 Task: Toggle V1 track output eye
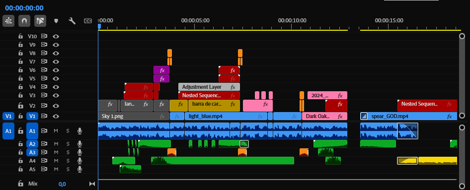click(56, 116)
